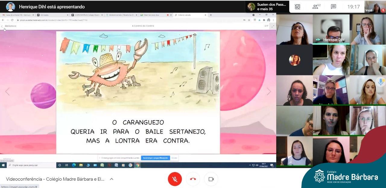The image size is (386, 188).
Task: Open the participants list showing 52
Action: (x=316, y=7)
